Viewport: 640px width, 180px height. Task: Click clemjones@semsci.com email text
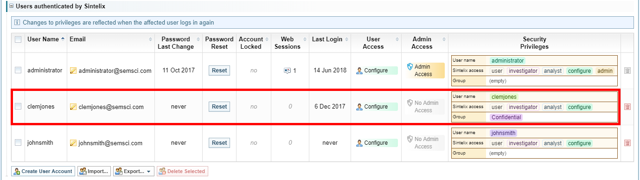[111, 107]
